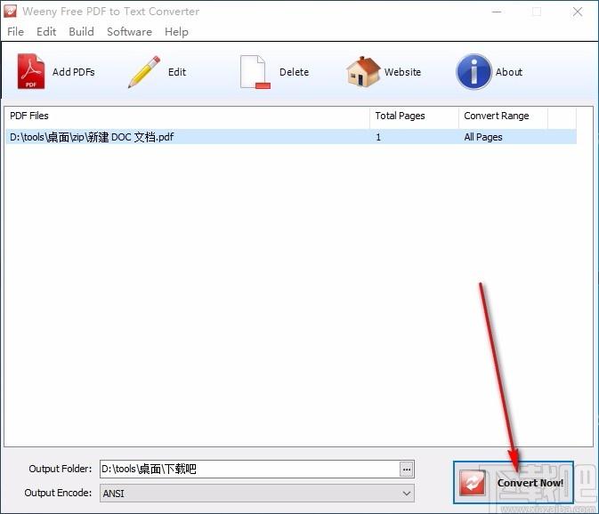Open the File menu
The height and width of the screenshot is (514, 599).
(15, 32)
